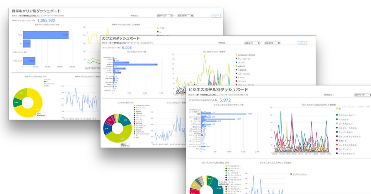Open start date calendar icon in carrier dashboard

click(172, 16)
